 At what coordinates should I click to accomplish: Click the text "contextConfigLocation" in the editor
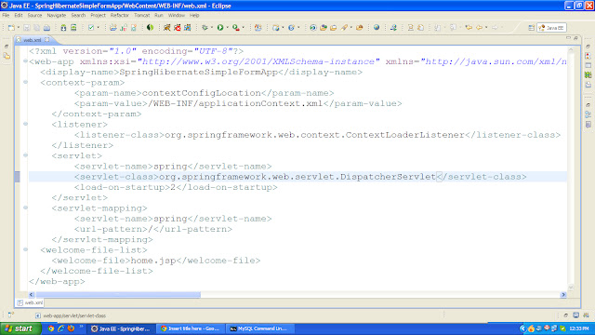click(x=201, y=93)
